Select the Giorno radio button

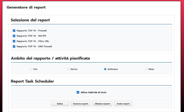pos(68,69)
